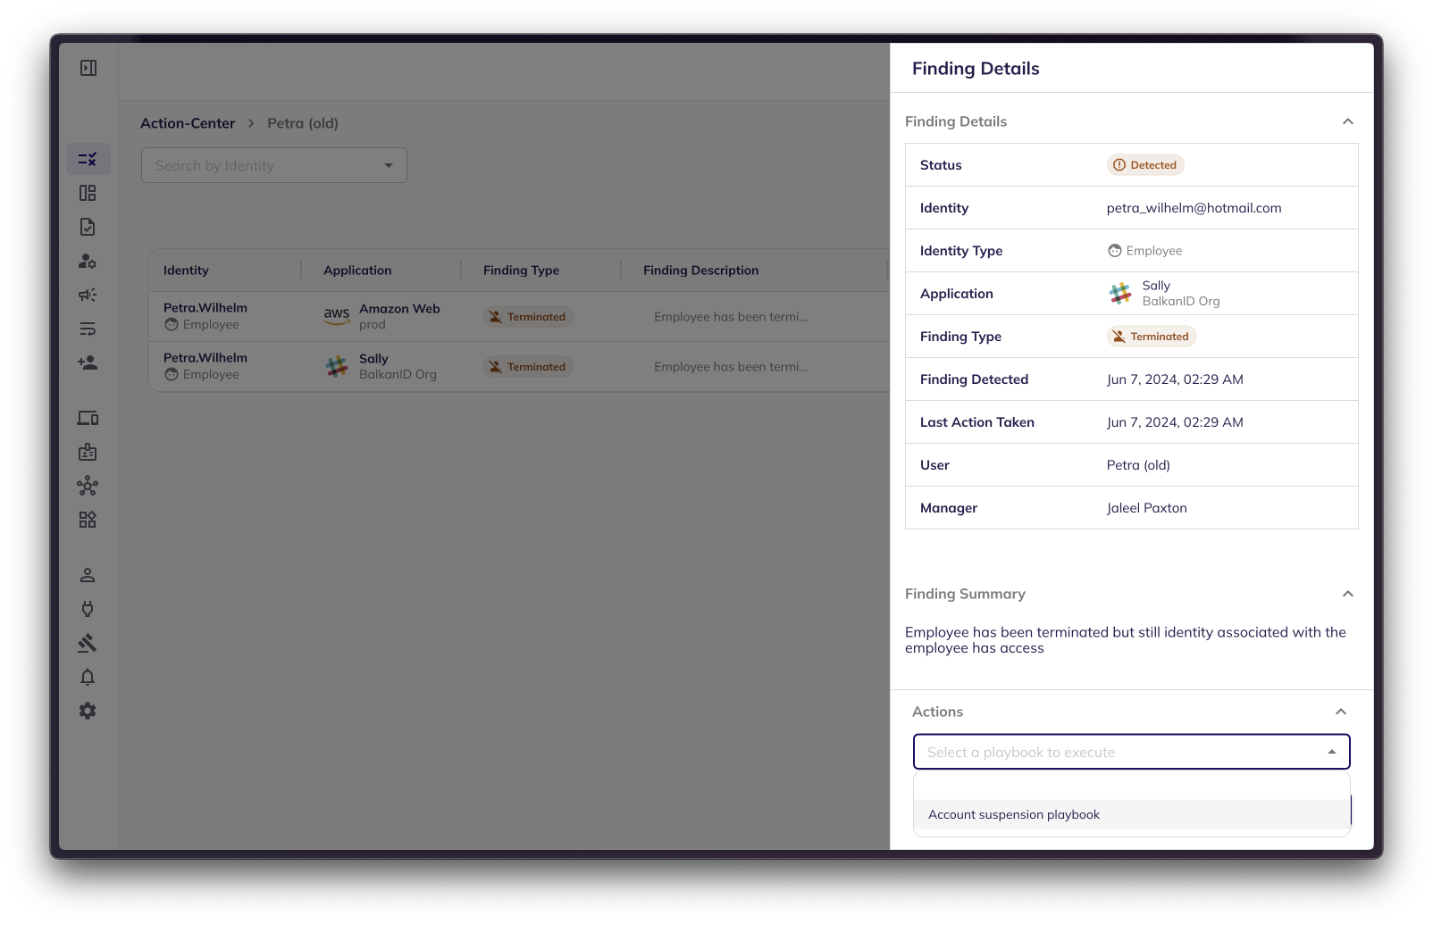Click the playbook selection combo box
The width and height of the screenshot is (1433, 925).
[x=1130, y=752]
